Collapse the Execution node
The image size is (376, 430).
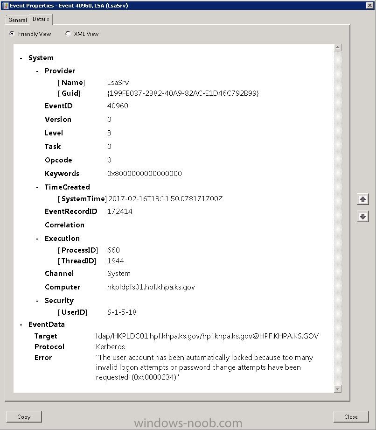point(37,239)
